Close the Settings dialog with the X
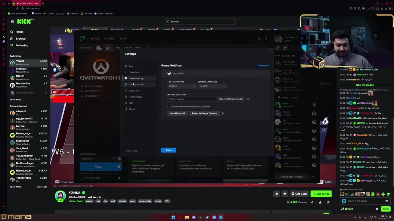Image resolution: width=394 pixels, height=221 pixels. (271, 50)
